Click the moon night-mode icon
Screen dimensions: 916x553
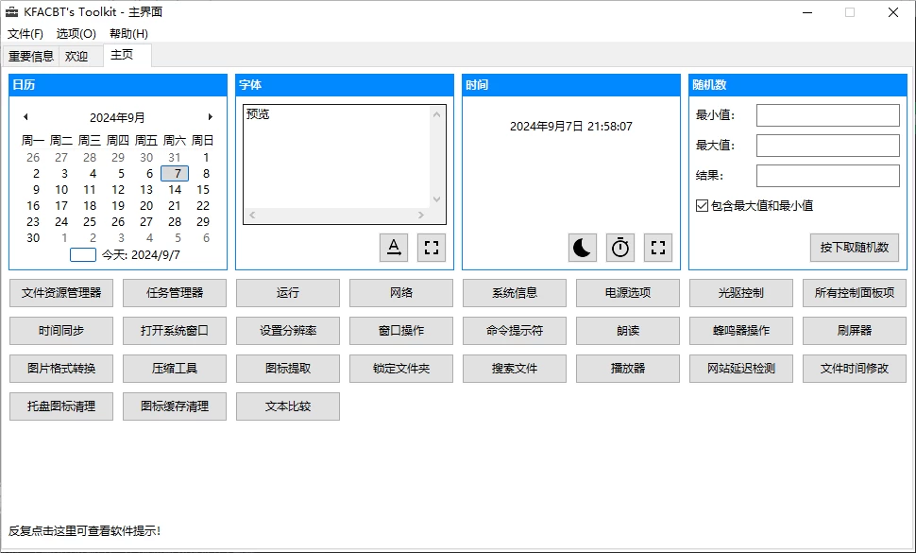[x=583, y=248]
